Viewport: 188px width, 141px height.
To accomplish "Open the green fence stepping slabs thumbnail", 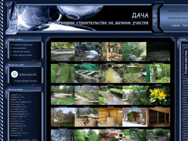I will (x=86, y=73).
